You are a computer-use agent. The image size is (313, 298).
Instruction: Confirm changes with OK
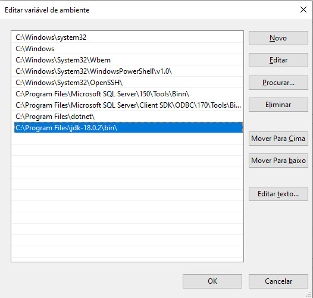(x=212, y=281)
